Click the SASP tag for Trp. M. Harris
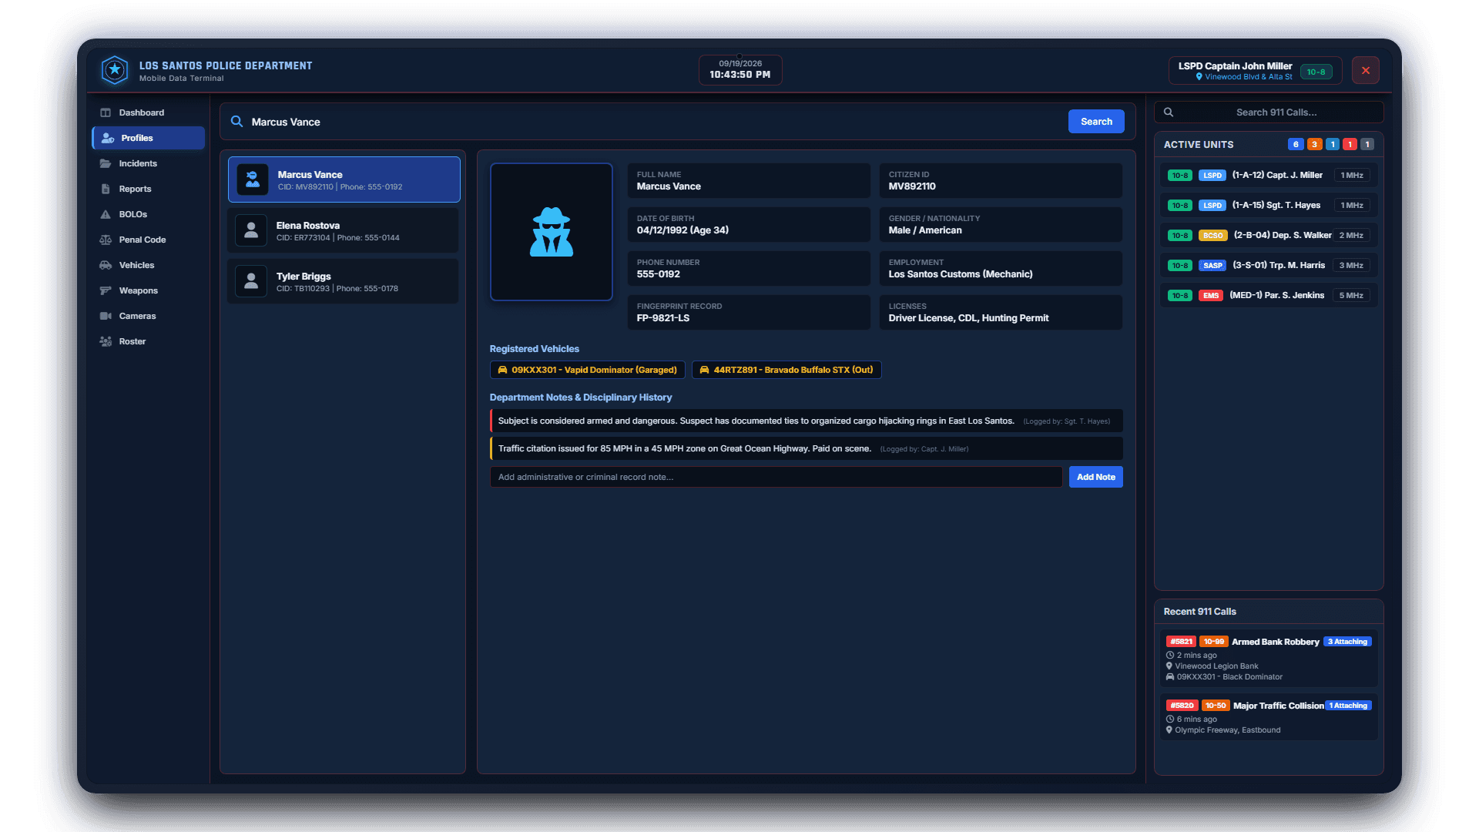The image size is (1479, 832). [x=1212, y=266]
